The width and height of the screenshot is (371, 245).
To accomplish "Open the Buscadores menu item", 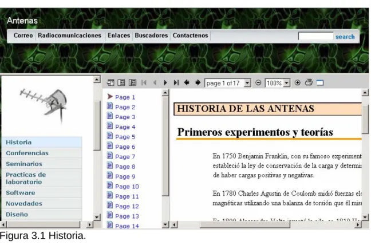I will [x=151, y=35].
